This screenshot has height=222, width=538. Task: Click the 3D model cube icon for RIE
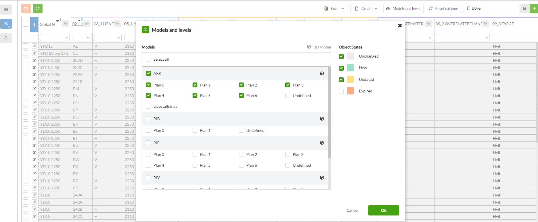(x=322, y=143)
